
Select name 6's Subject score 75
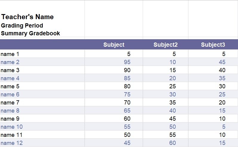click(x=127, y=94)
